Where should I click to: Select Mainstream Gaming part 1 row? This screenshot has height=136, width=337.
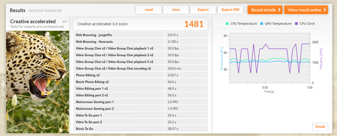[x=141, y=102]
